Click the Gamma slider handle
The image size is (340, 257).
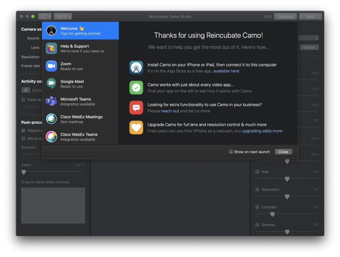[287, 232]
